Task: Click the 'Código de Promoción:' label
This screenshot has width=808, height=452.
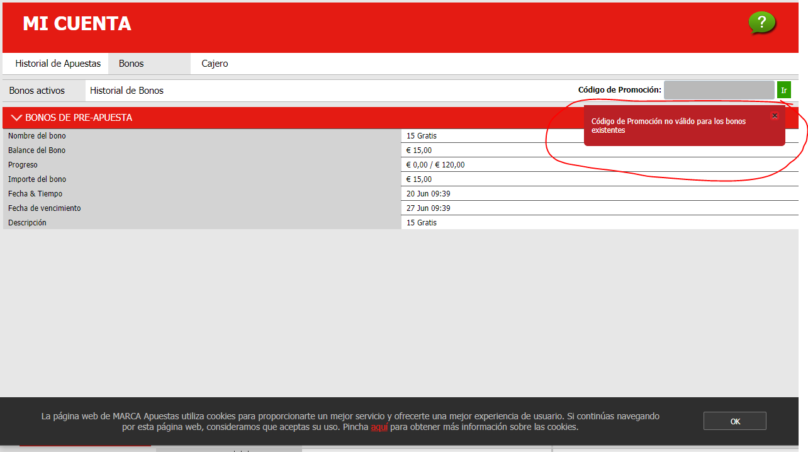Action: (619, 90)
